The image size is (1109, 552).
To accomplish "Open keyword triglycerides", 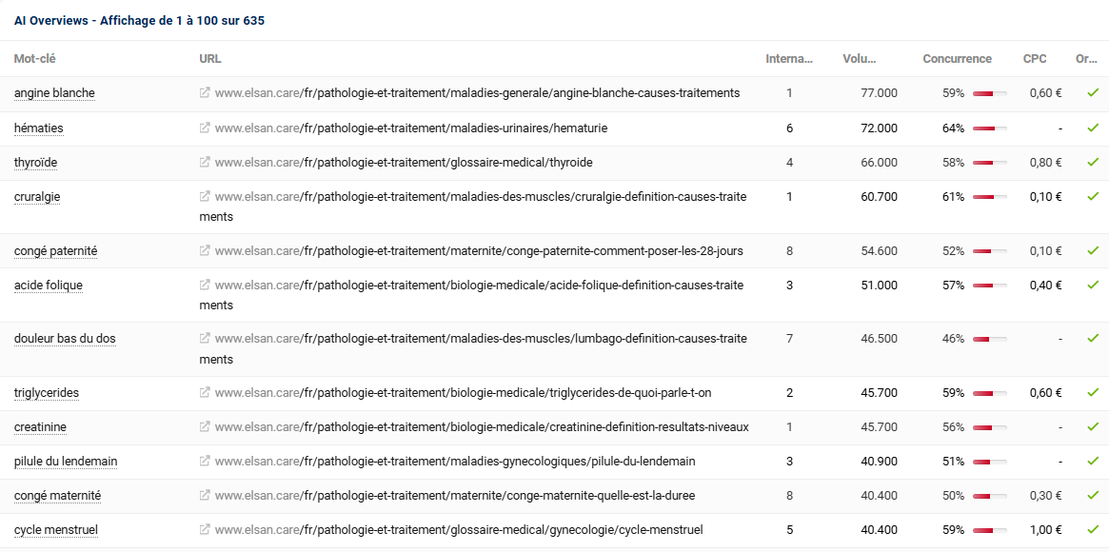I will 47,393.
